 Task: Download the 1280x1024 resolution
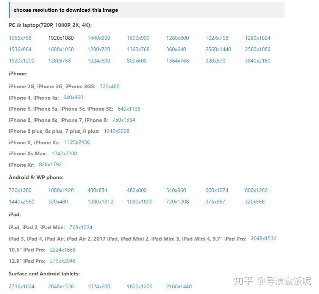(x=258, y=38)
